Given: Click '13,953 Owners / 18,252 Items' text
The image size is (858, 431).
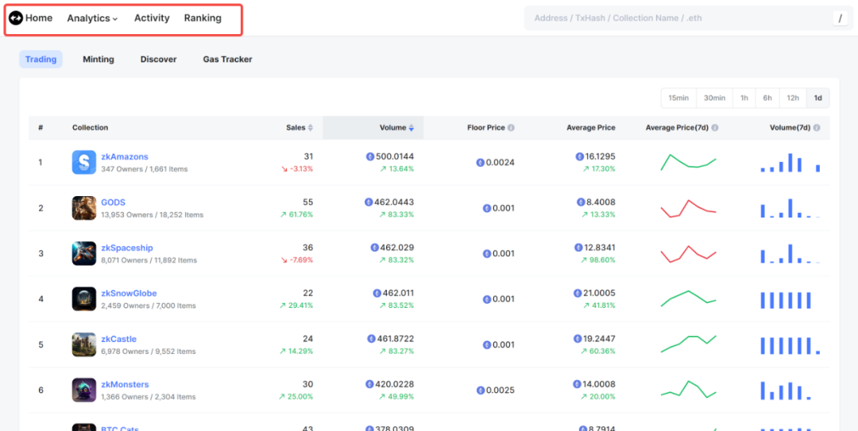Looking at the screenshot, I should [152, 215].
